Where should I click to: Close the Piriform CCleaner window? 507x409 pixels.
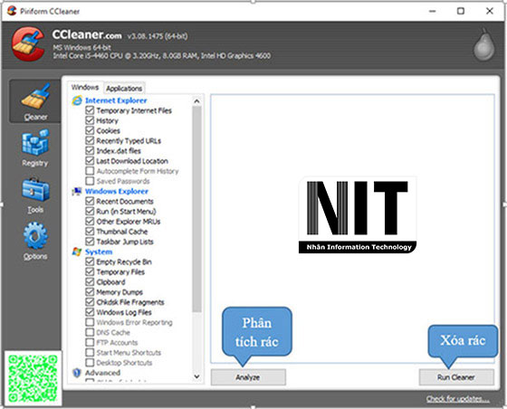click(x=490, y=11)
